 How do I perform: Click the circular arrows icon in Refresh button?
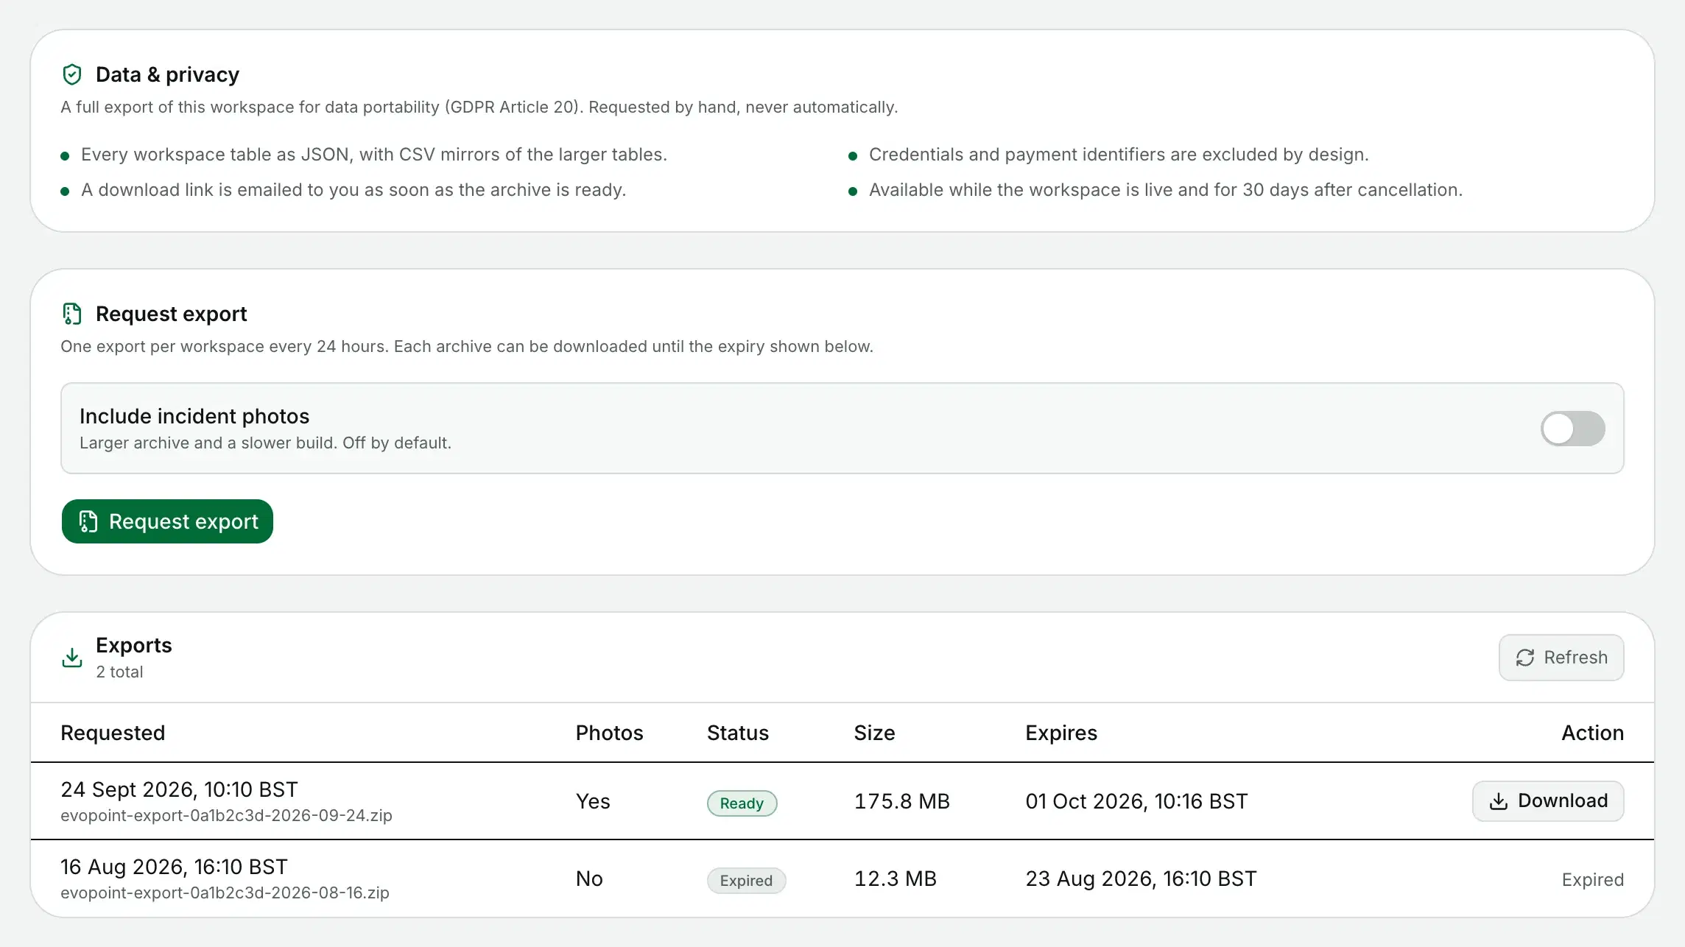(x=1524, y=658)
